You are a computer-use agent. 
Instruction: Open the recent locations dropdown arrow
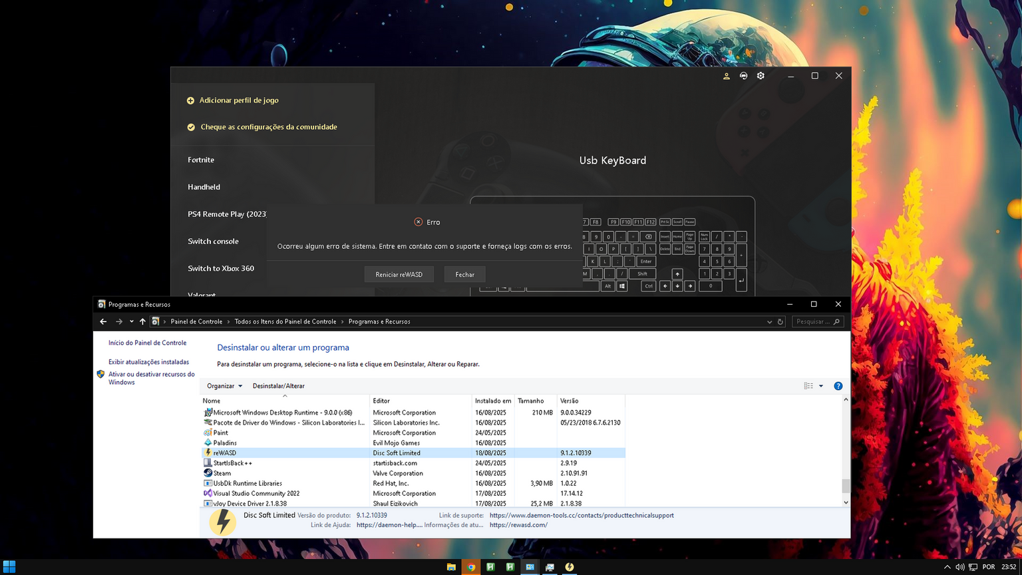coord(132,321)
